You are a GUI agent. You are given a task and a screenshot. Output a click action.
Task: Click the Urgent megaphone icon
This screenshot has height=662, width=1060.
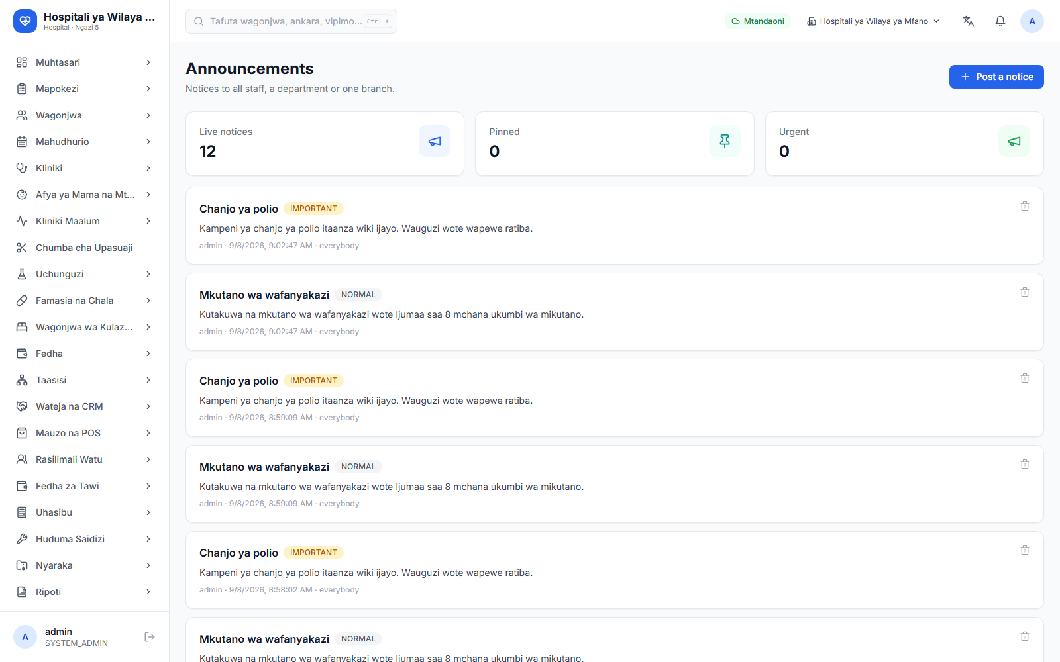pos(1014,141)
